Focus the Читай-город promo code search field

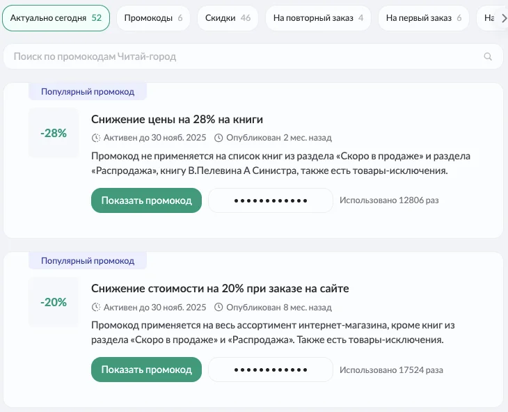click(244, 56)
